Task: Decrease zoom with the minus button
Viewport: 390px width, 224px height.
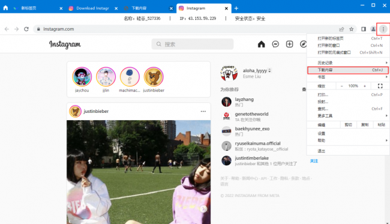Action: (342, 86)
